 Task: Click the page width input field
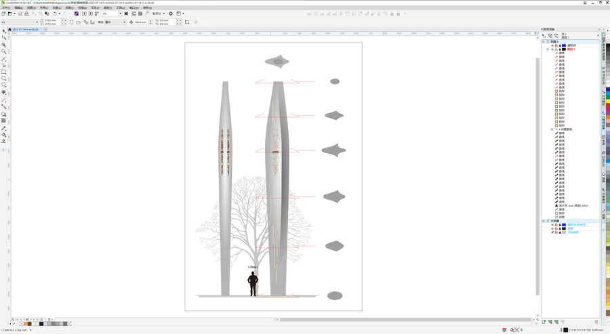[x=52, y=20]
